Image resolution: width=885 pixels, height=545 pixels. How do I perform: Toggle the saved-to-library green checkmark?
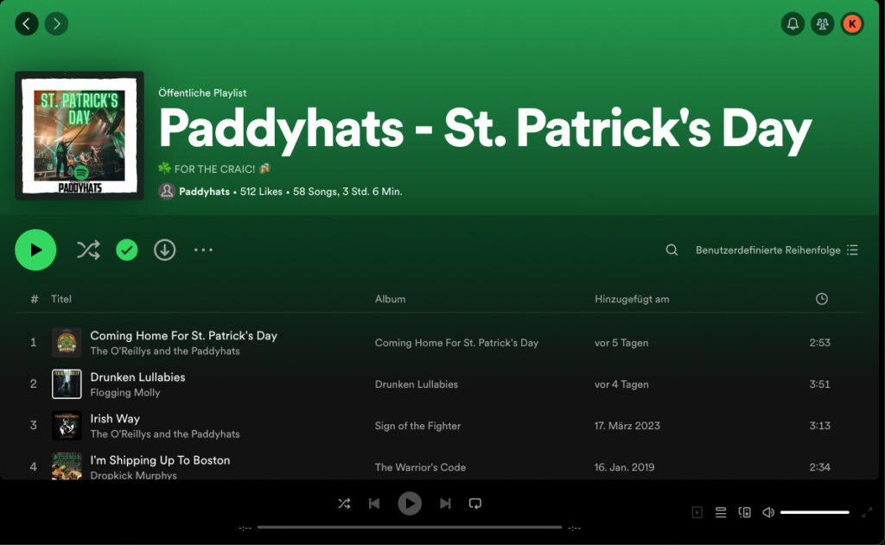(x=127, y=250)
